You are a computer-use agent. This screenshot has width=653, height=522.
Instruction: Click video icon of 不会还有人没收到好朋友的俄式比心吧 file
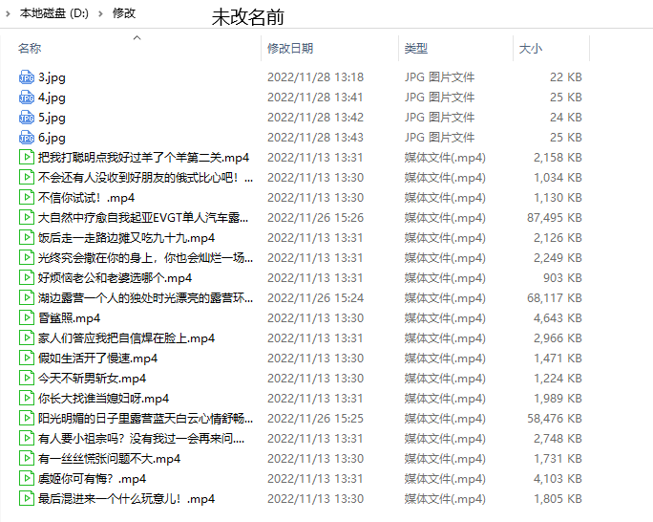coord(27,177)
